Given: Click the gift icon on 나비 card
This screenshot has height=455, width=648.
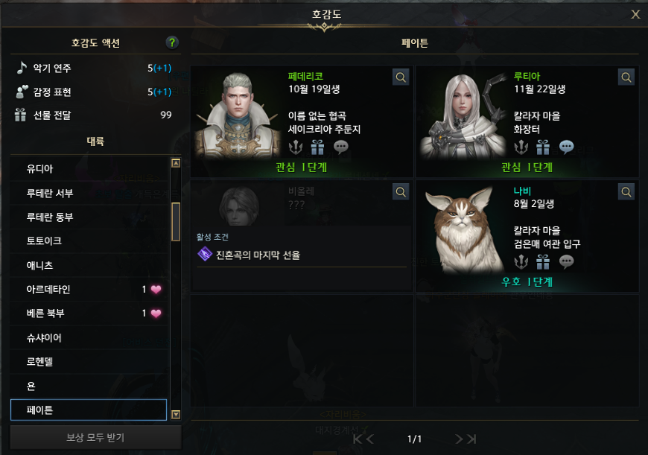Looking at the screenshot, I should (543, 261).
